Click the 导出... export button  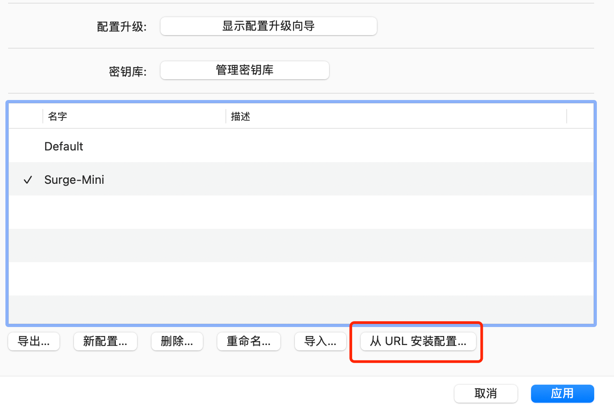[34, 341]
